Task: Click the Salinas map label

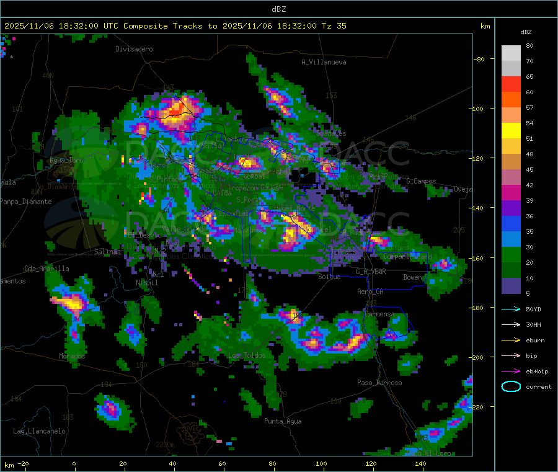Action: [x=107, y=252]
